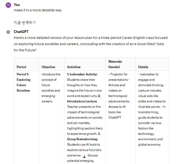Select the Objective column header
180x164 pixels.
pos(48,67)
